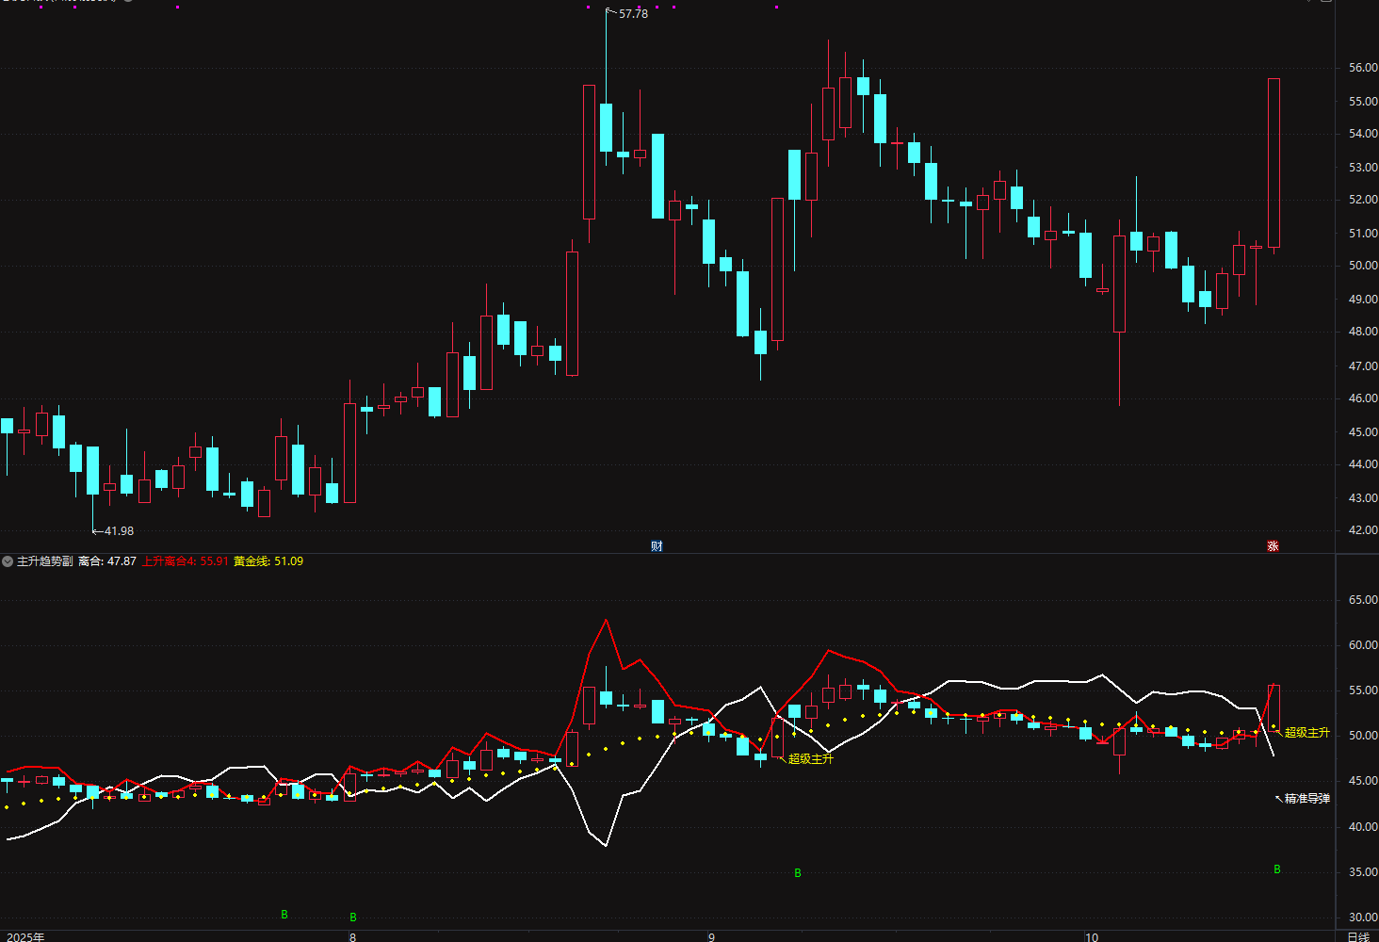Screen dimensions: 1379x942
Task: Jump to month 9 on the time axis
Action: pos(712,937)
